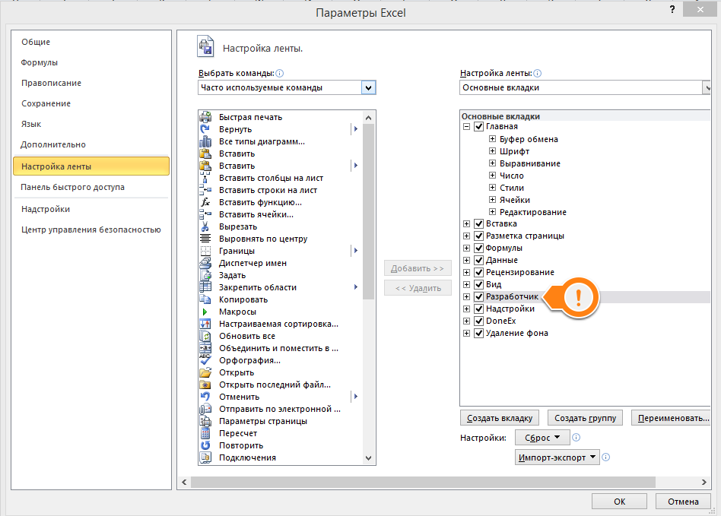
Task: Toggle the Разметка страницы checkbox
Action: tap(478, 236)
